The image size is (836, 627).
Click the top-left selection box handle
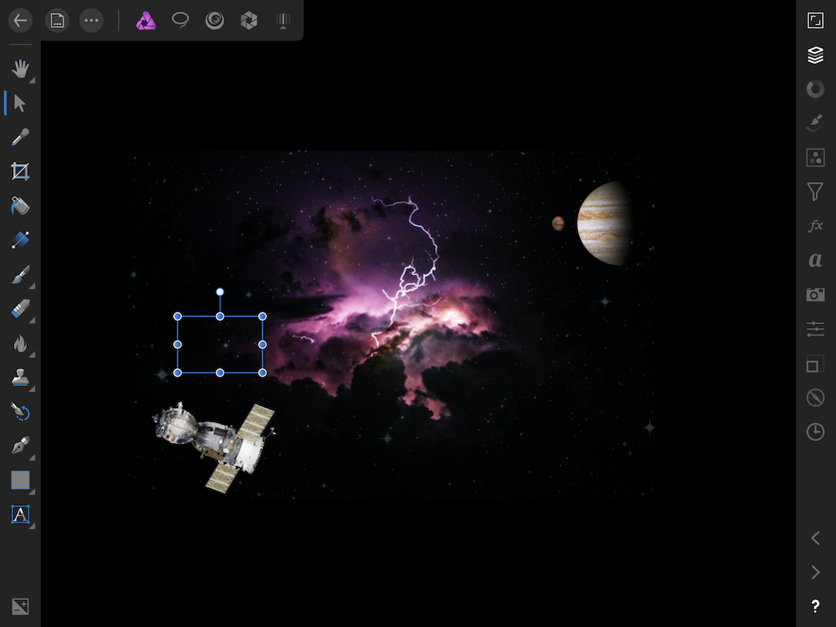point(177,317)
